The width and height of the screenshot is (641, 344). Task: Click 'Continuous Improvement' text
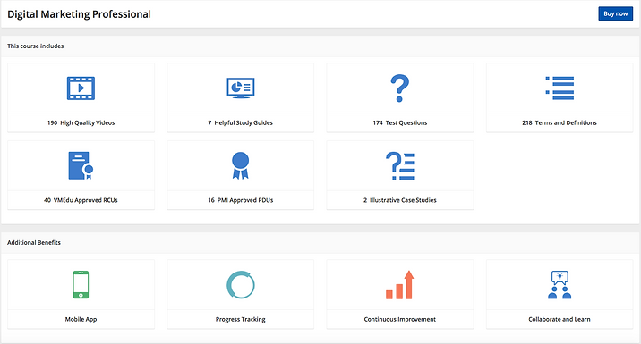click(x=400, y=319)
